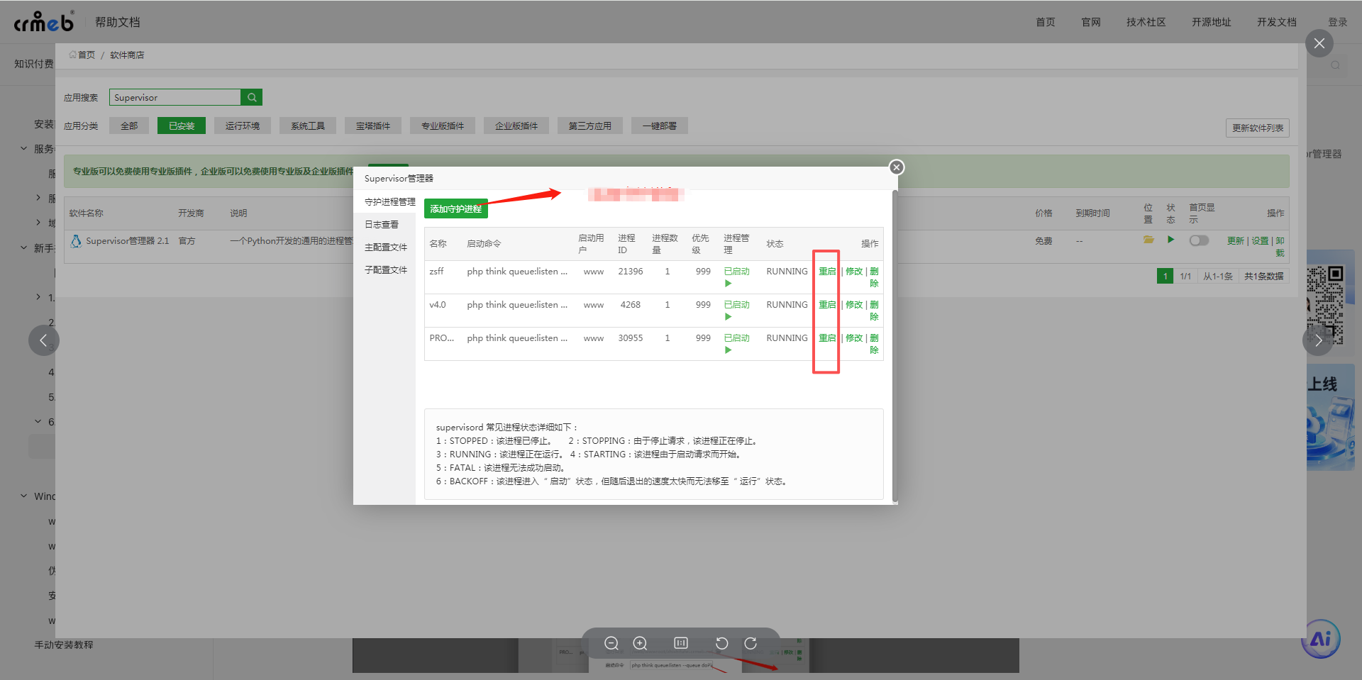This screenshot has width=1362, height=680.
Task: Filter apps by 系统工具 category
Action: (308, 126)
